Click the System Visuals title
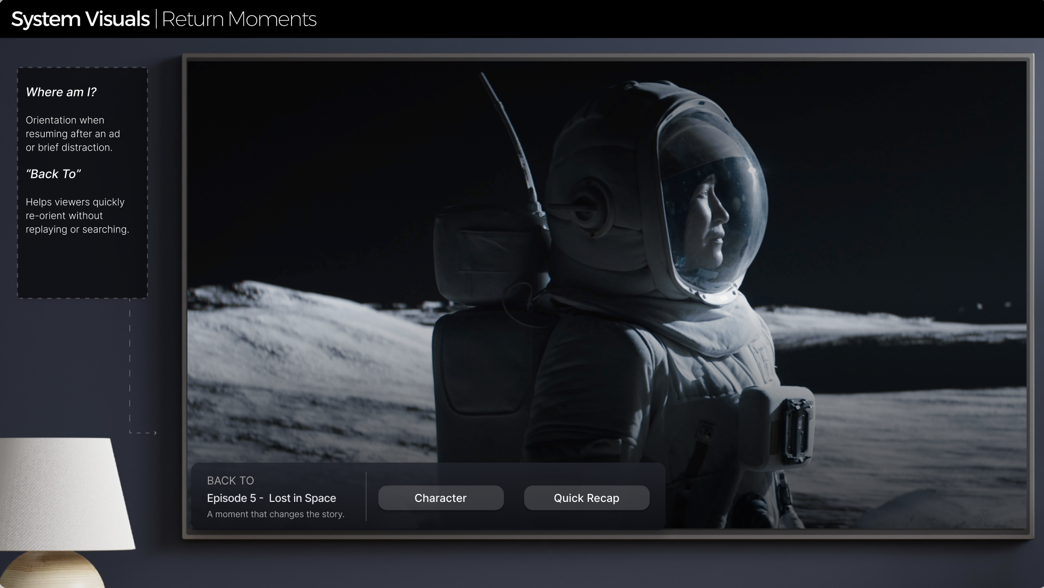 coord(80,19)
